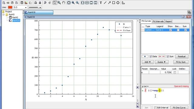194x109 pixels.
Task: Click the Residual button
Action: pyautogui.click(x=182, y=57)
